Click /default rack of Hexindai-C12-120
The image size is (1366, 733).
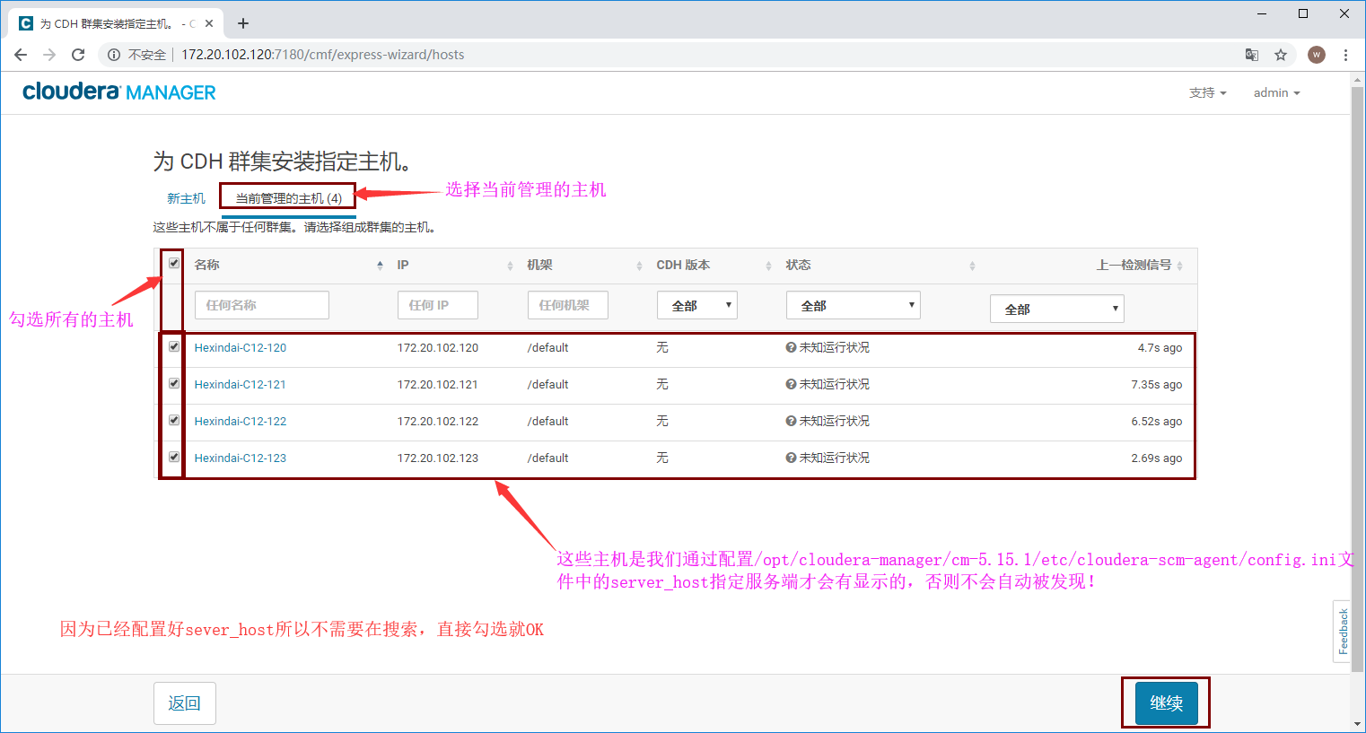[x=547, y=347]
